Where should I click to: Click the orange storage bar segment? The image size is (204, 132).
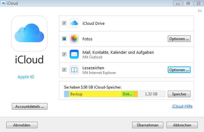[x=136, y=94]
